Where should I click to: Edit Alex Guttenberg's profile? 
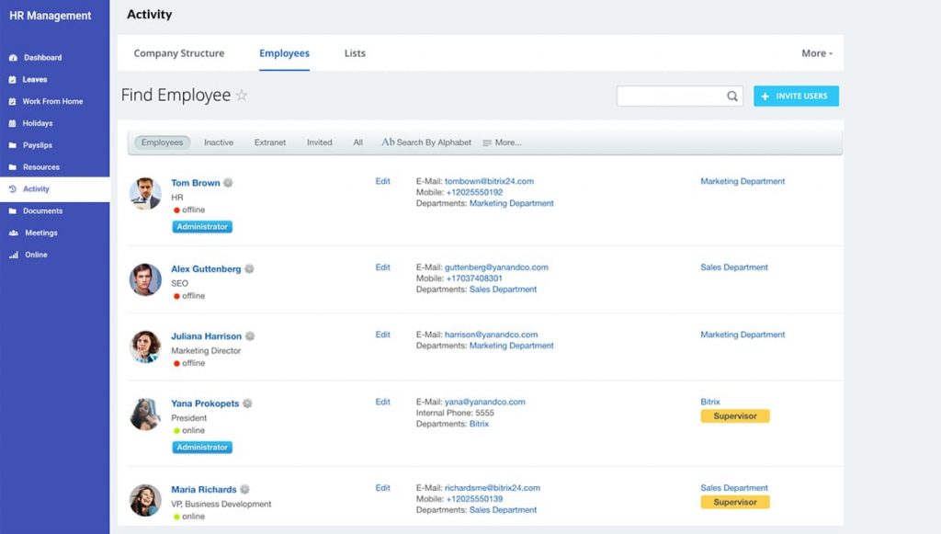click(382, 267)
